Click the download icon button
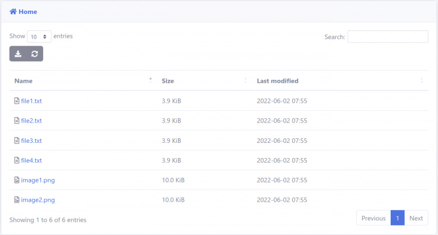 (x=18, y=54)
